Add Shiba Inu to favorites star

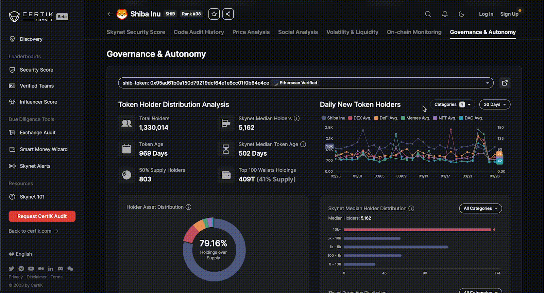(214, 14)
